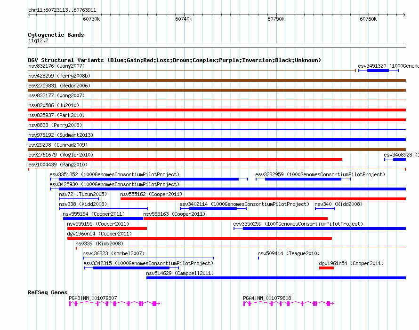
Task: Click the nsv555155 (Cooper2011) label
Action: point(98,224)
